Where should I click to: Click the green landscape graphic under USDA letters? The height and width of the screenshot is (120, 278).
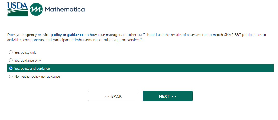coord(17,13)
